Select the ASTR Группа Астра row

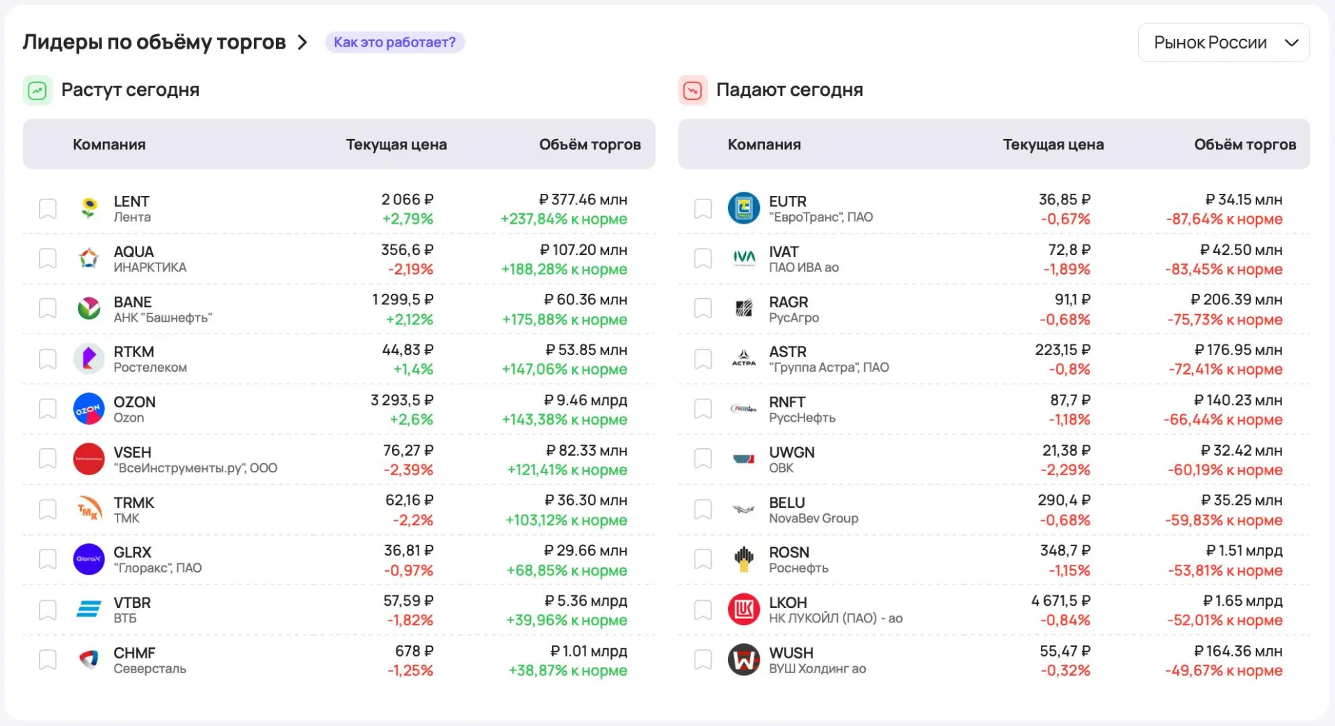pyautogui.click(x=994, y=359)
